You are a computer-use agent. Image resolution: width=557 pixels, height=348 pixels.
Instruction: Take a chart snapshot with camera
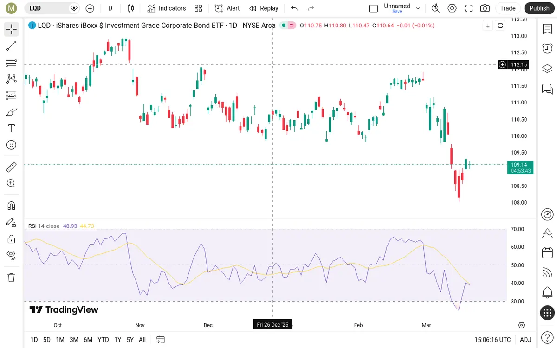tap(485, 8)
